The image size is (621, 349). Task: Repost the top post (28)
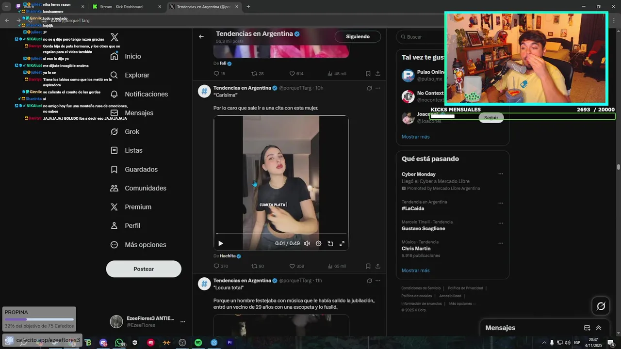click(x=258, y=74)
